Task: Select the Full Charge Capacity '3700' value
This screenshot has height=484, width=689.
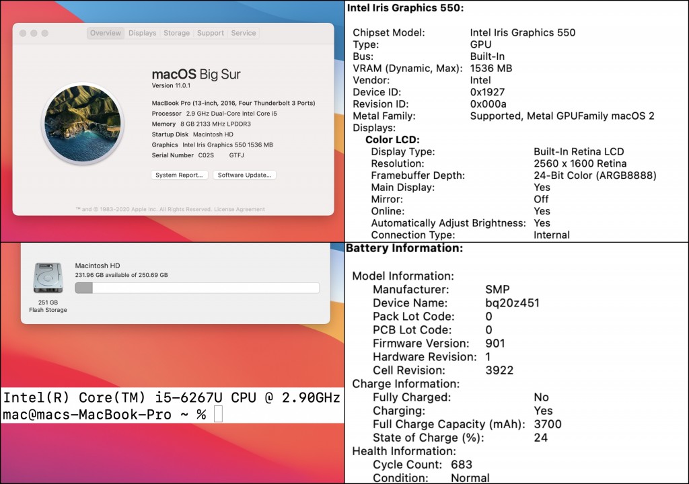Action: click(x=548, y=424)
